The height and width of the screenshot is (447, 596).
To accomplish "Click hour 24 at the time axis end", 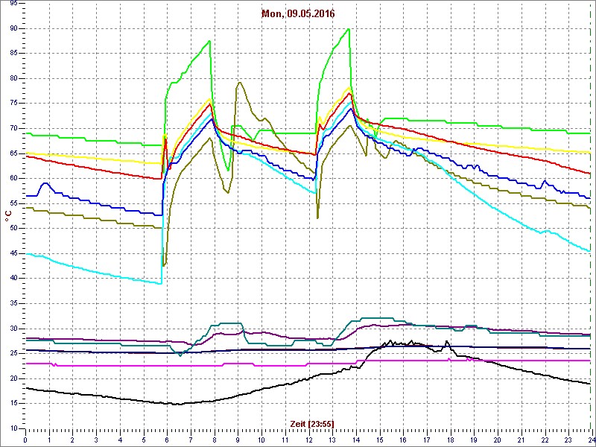I will point(591,440).
